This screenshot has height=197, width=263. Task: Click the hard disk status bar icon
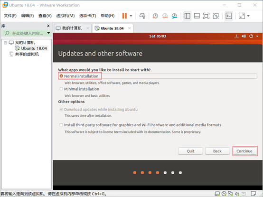(x=217, y=194)
